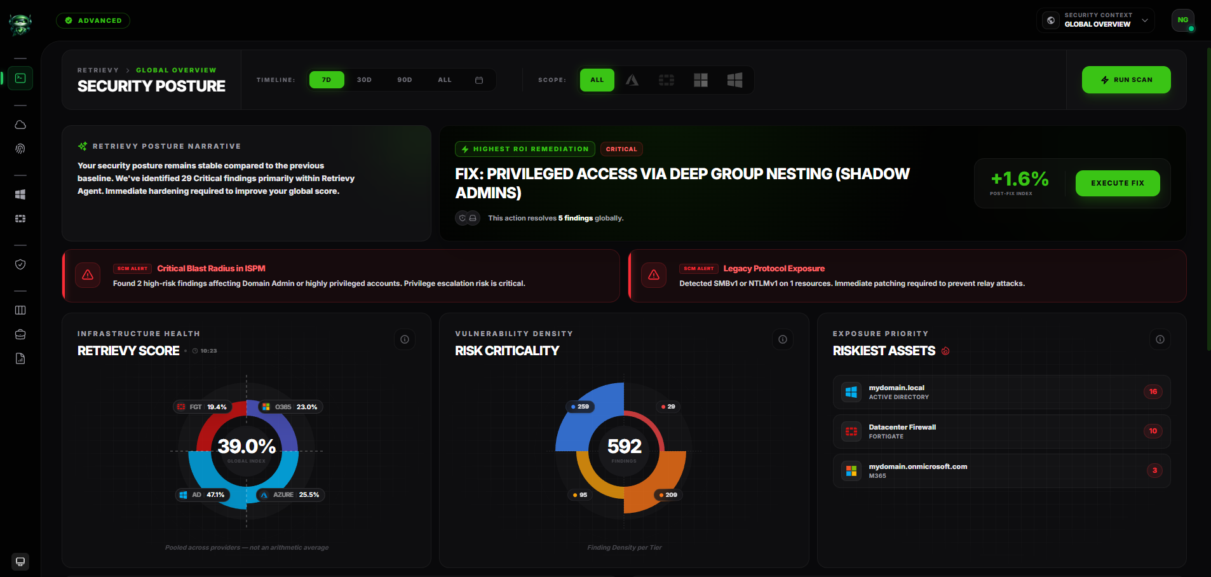Open the mydomain.local Active Directory asset
Screen dimensions: 1211x577
pyautogui.click(x=1002, y=392)
